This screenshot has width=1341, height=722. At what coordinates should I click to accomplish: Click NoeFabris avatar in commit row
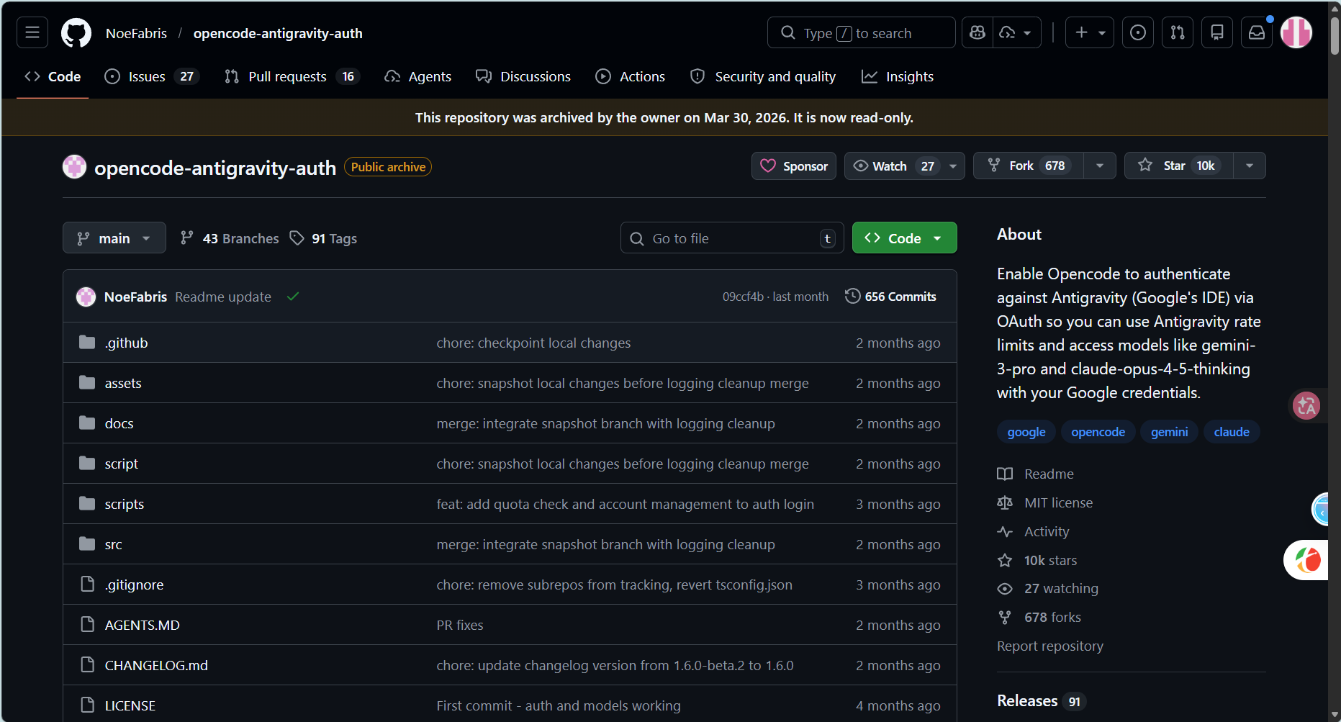pyautogui.click(x=86, y=297)
